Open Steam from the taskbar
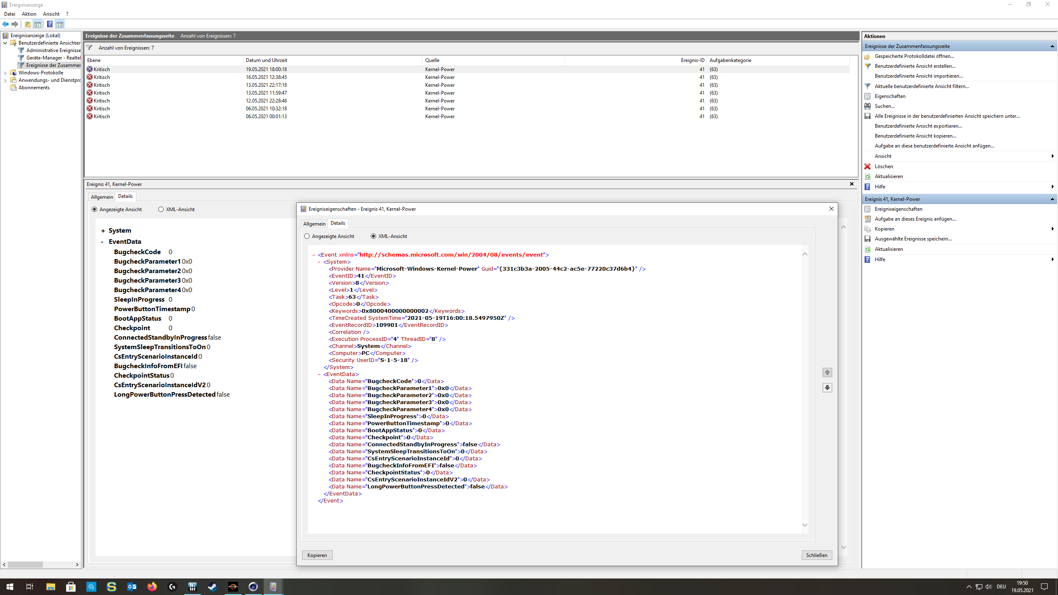Viewport: 1058px width, 595px height. pyautogui.click(x=212, y=586)
